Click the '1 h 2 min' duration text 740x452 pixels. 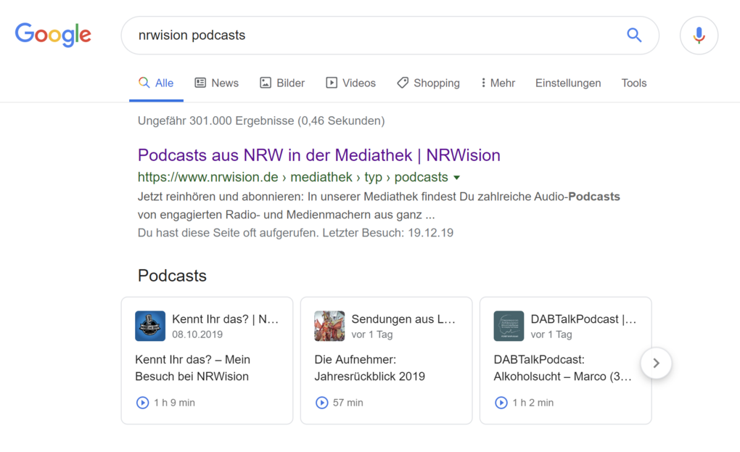533,403
